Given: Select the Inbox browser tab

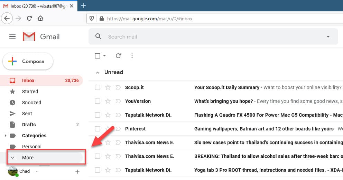Looking at the screenshot, I should tap(39, 6).
